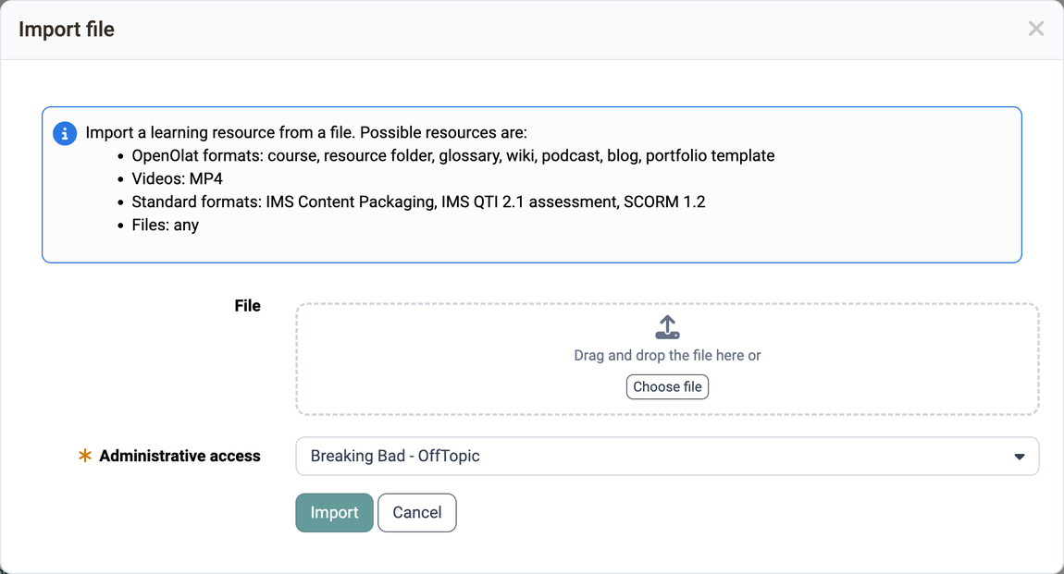Open the Administrative access dropdown
This screenshot has width=1064, height=574.
[x=667, y=456]
